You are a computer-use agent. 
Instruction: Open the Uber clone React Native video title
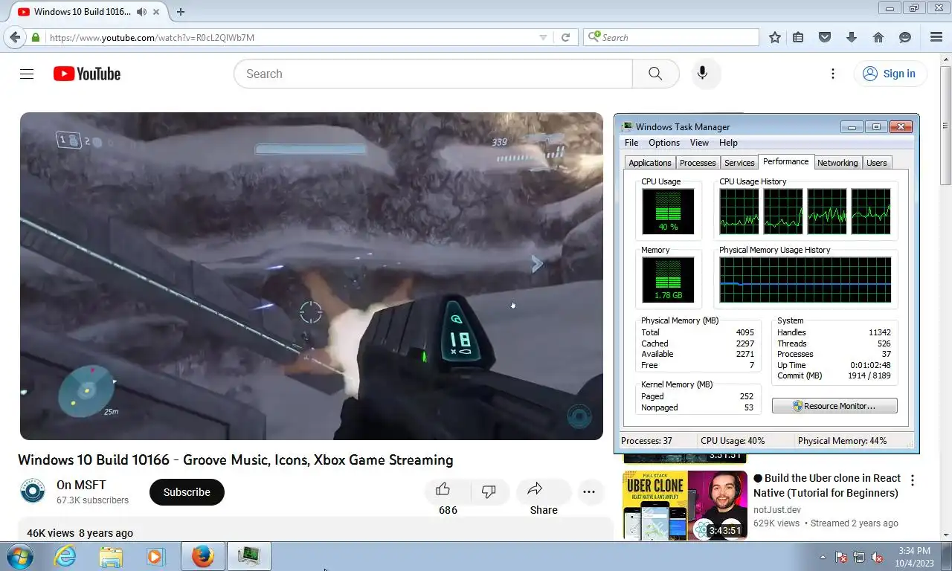pyautogui.click(x=826, y=485)
